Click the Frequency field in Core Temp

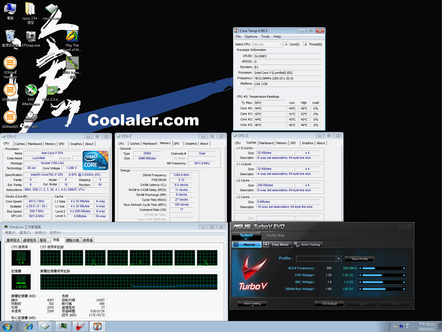tap(288, 78)
